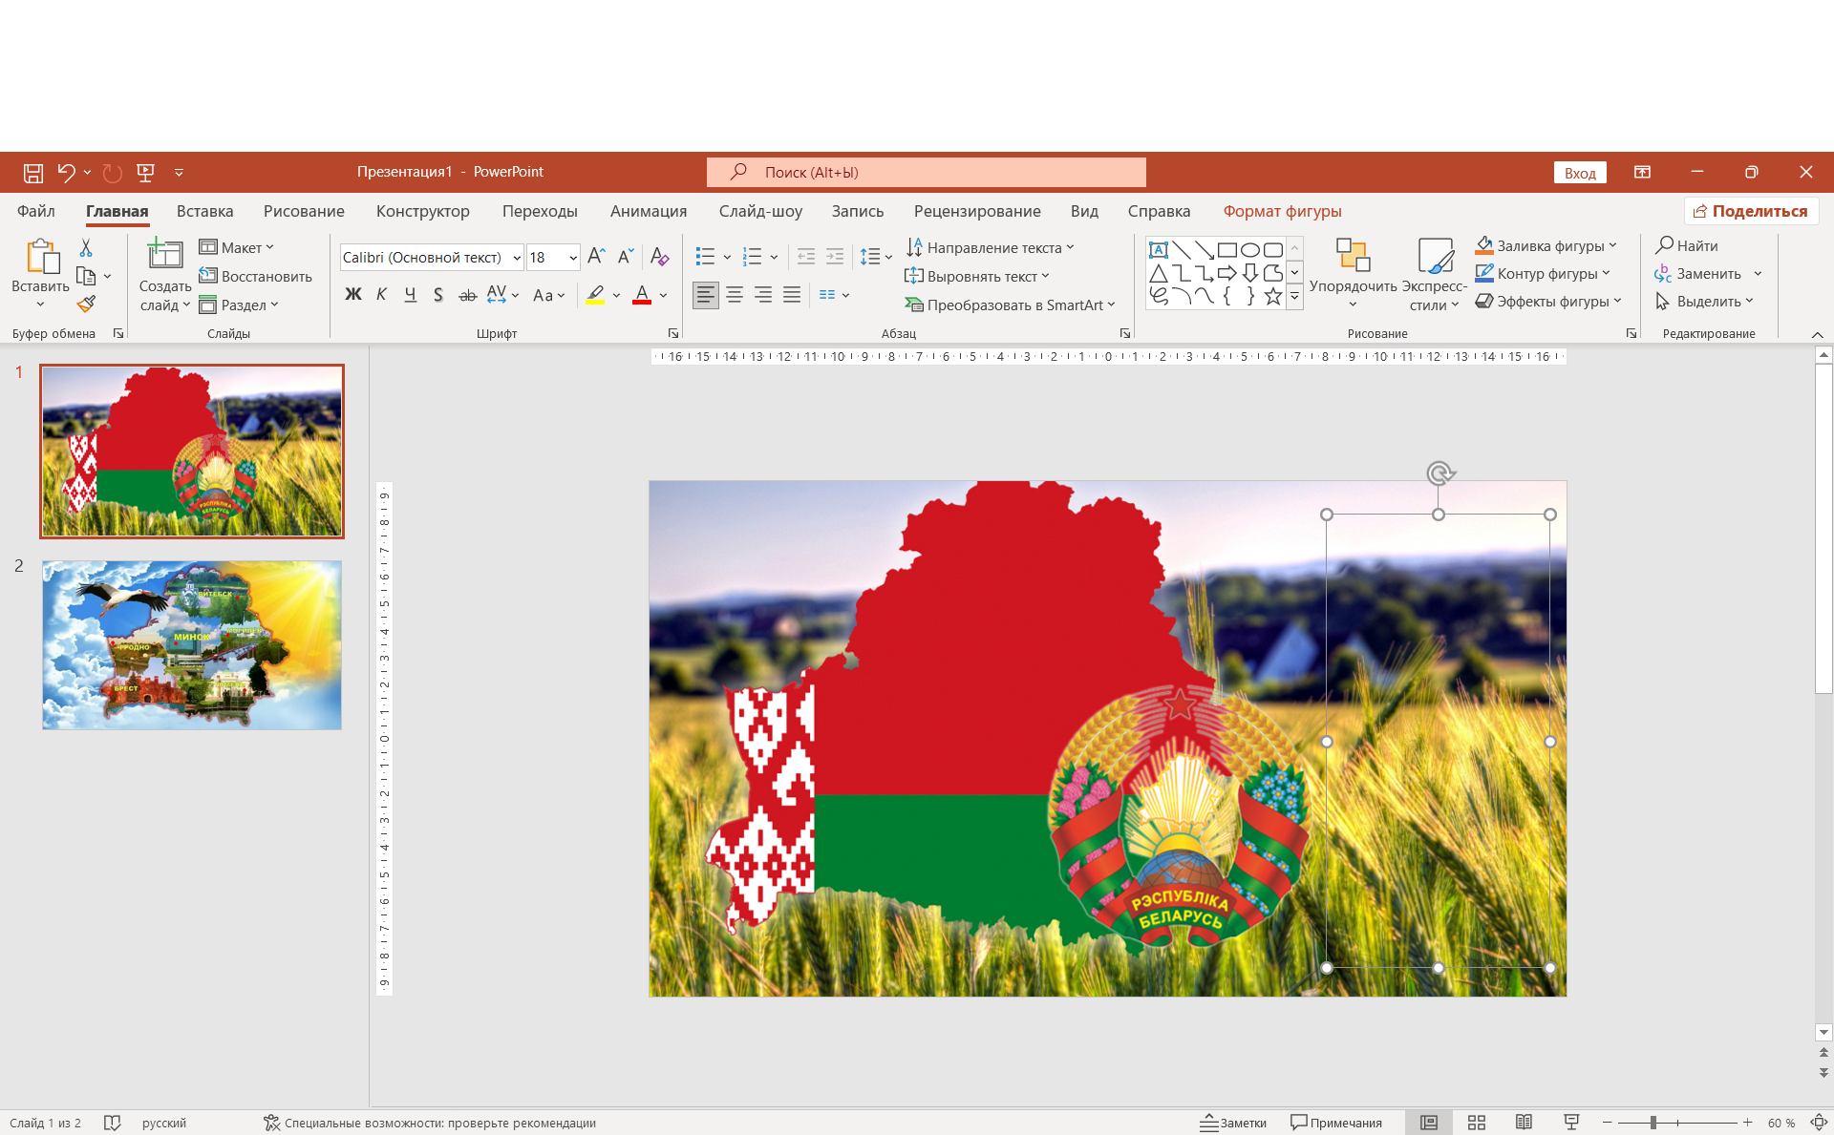Increase list indent level

tap(835, 257)
